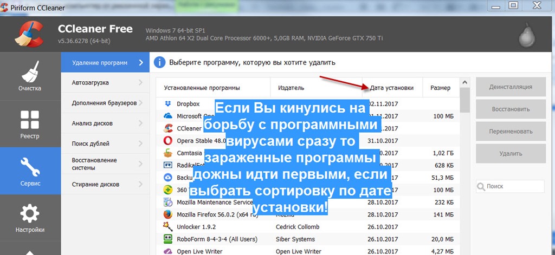Sort by Издатель column header

[316, 88]
